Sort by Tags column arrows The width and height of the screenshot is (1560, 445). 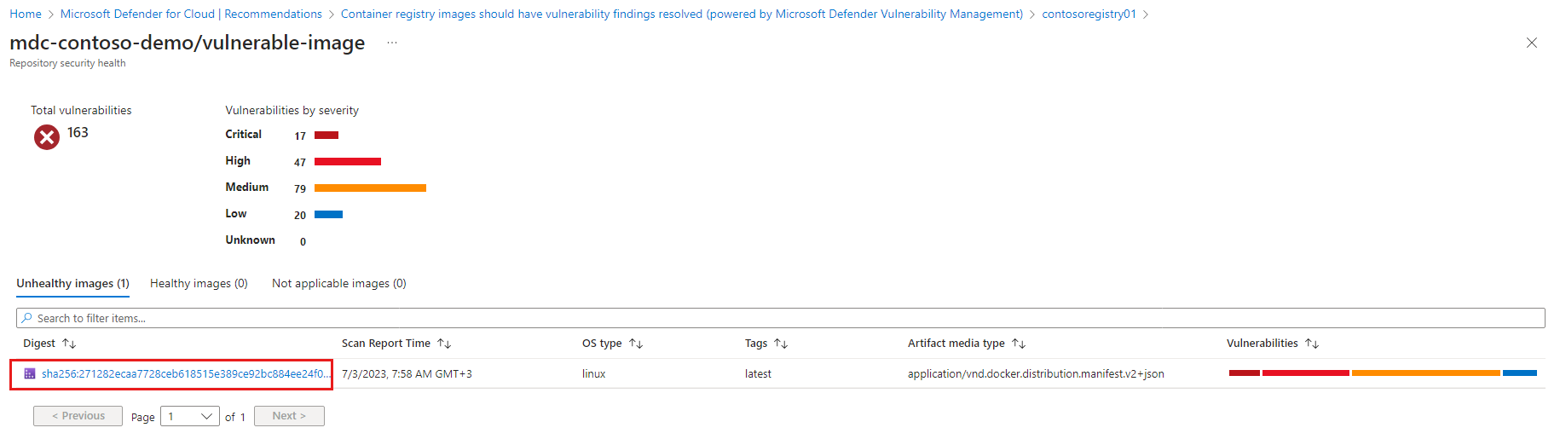tap(781, 344)
